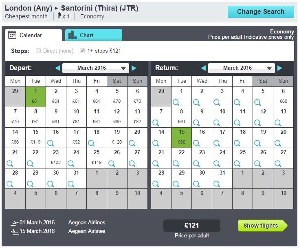The image size is (299, 248).
Task: Search prices for return on March 20
Action: [x=278, y=143]
